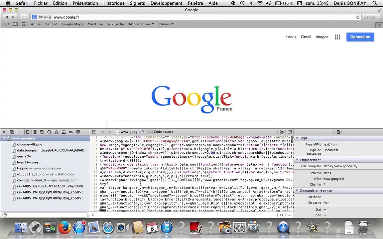Image resolution: width=383 pixels, height=239 pixels.
Task: Collapse the Demande et réponse section
Action: coord(297,191)
